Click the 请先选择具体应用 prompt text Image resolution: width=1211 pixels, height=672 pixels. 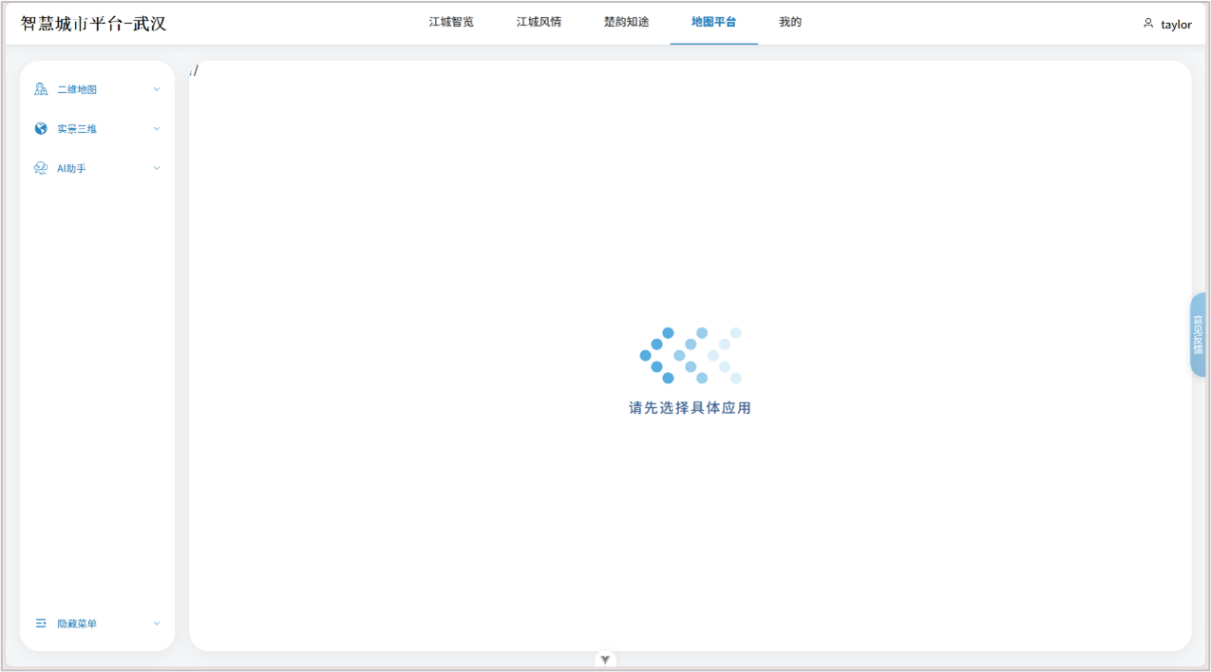coord(690,408)
